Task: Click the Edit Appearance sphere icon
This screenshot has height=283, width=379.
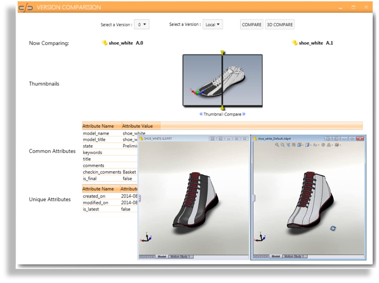Action: pos(323,145)
